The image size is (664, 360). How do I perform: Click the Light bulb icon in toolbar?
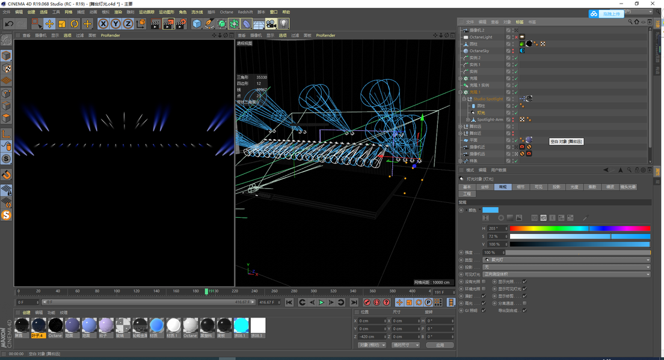point(283,23)
